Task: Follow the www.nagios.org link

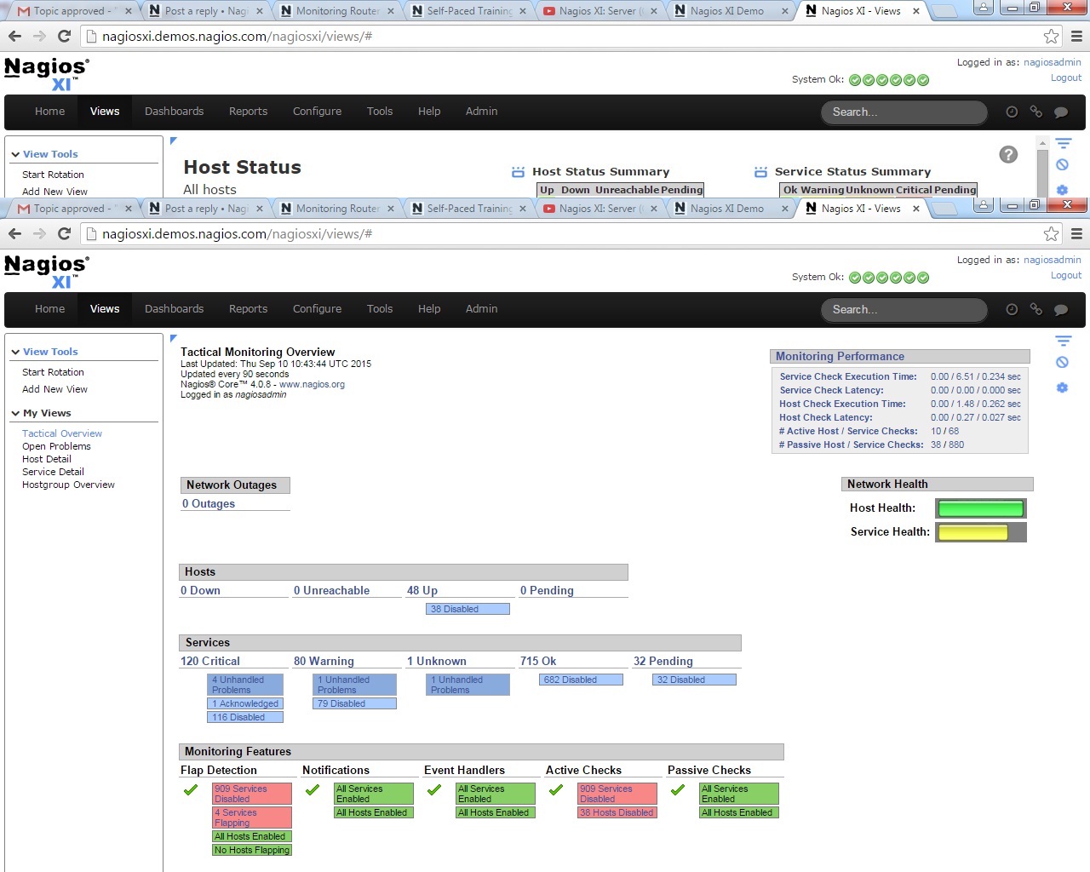Action: tap(312, 384)
